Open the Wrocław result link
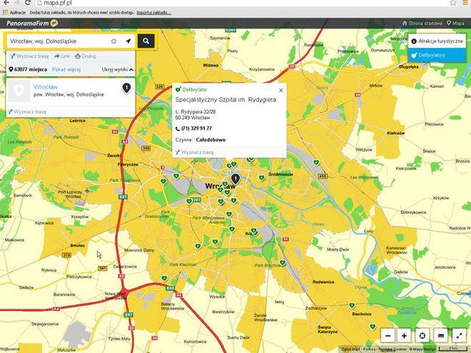The image size is (471, 353). coord(46,87)
